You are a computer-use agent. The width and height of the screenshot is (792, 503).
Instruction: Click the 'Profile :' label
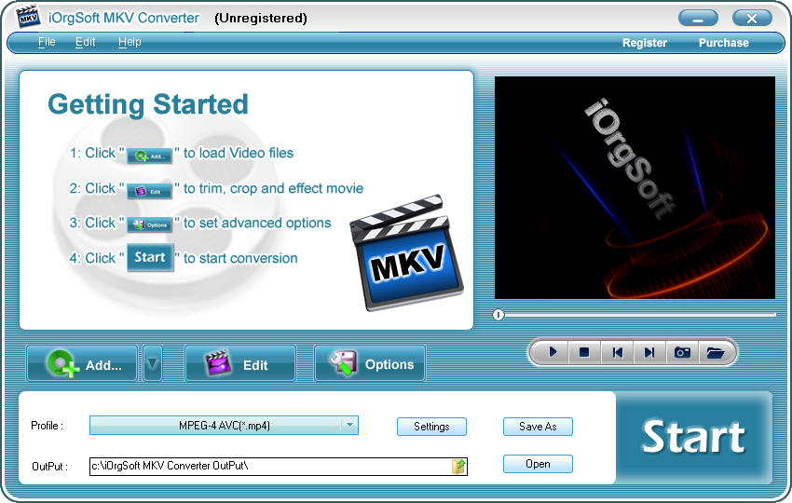click(47, 426)
